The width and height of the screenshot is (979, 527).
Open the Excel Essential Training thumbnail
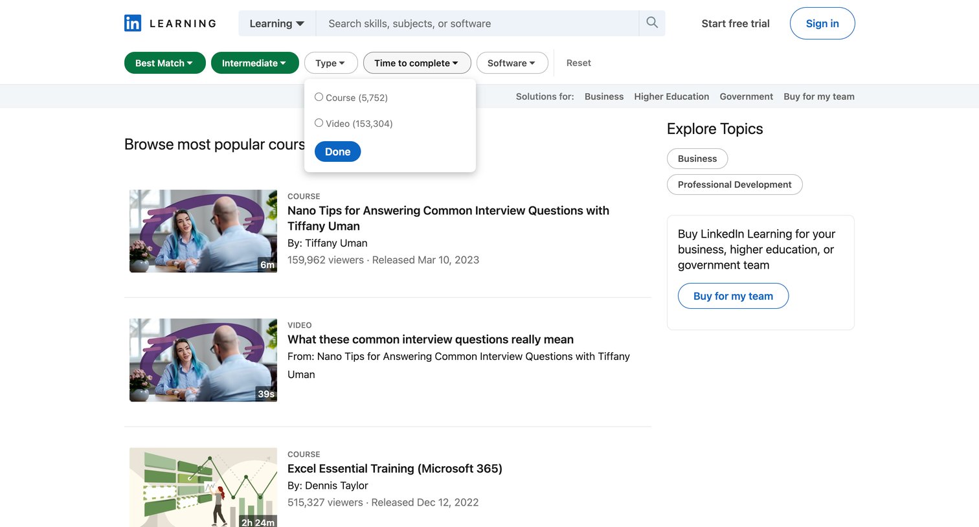tap(203, 487)
